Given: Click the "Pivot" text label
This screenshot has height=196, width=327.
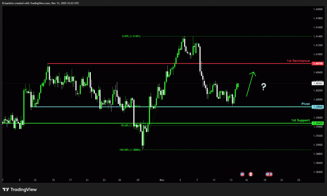Looking at the screenshot, I should coord(306,104).
